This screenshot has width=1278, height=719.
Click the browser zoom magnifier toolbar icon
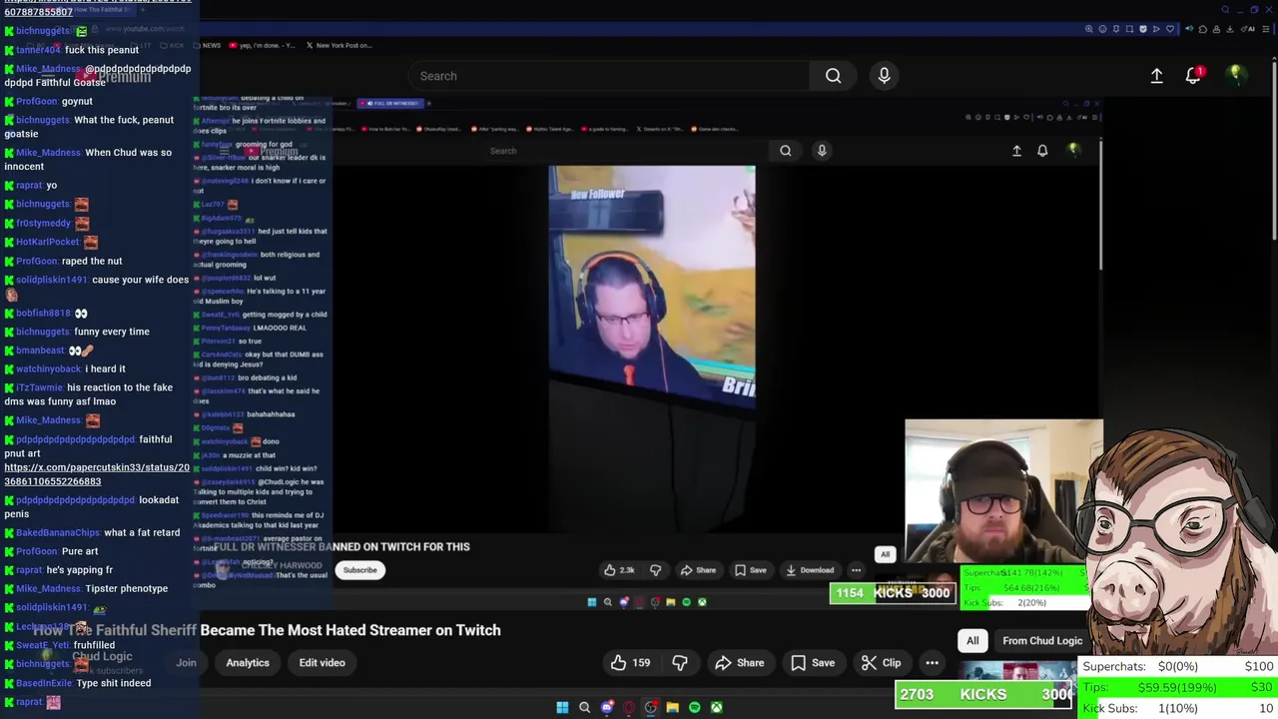coord(1088,29)
